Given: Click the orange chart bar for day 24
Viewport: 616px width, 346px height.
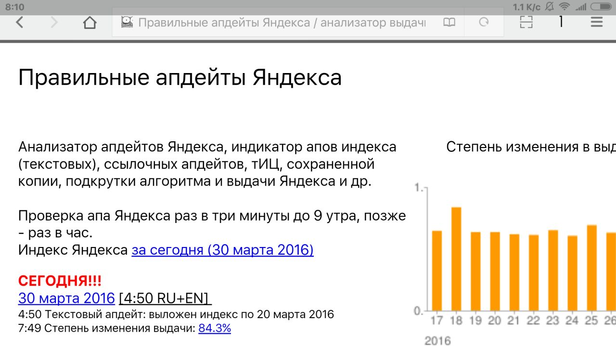Looking at the screenshot, I should click(x=572, y=273).
